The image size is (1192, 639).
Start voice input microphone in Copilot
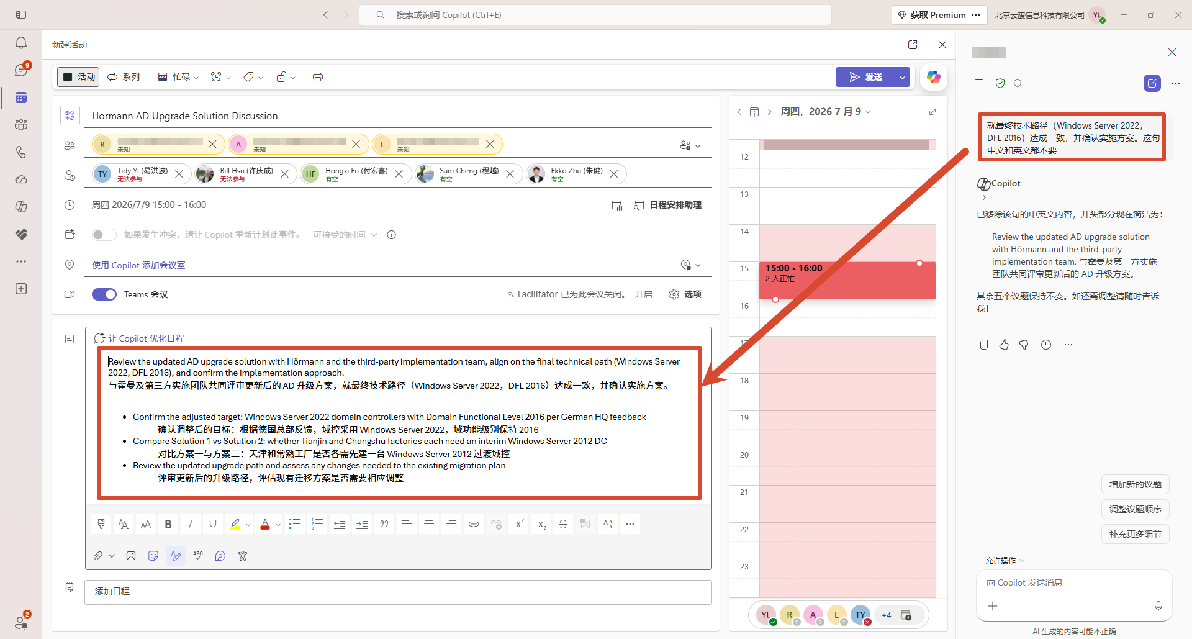pos(1158,606)
